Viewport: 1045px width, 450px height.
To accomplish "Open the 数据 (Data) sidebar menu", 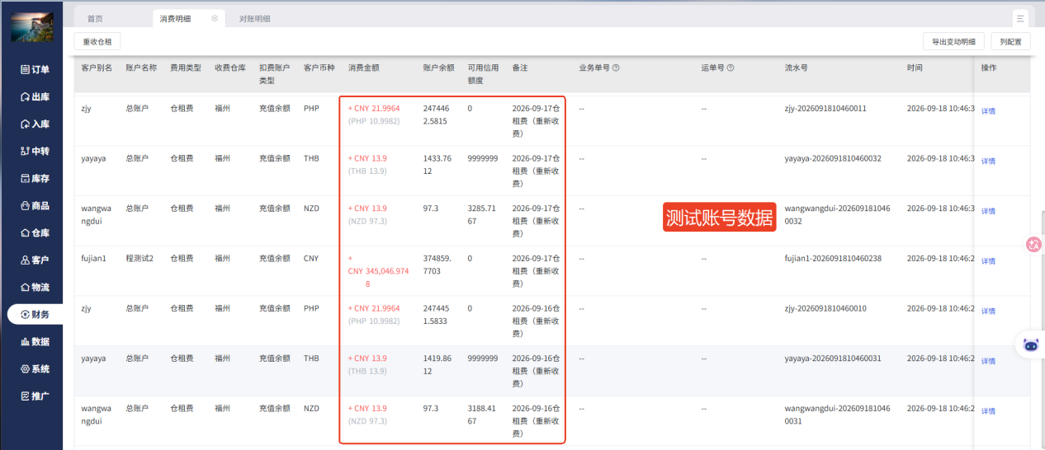I will [x=35, y=342].
